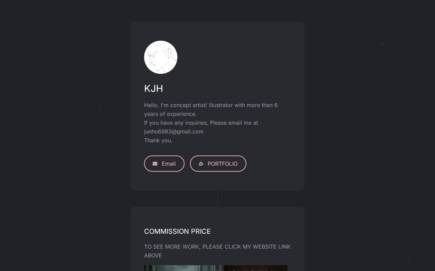435x271 pixels.
Task: Click the COMMISSION PRICE heading
Action: coord(177,231)
